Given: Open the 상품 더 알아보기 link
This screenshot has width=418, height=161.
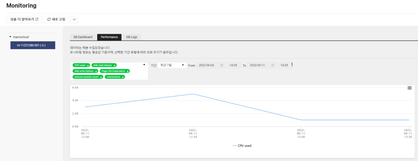Looking at the screenshot, I should point(24,20).
